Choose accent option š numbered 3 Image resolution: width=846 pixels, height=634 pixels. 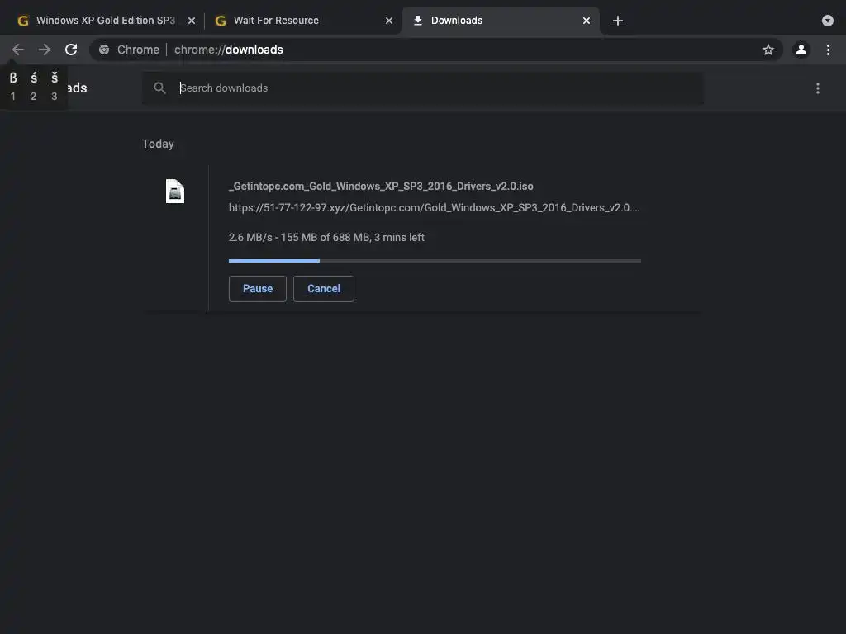pos(54,86)
